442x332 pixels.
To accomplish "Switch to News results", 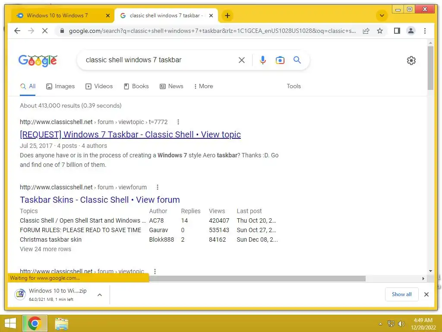I will [x=171, y=86].
